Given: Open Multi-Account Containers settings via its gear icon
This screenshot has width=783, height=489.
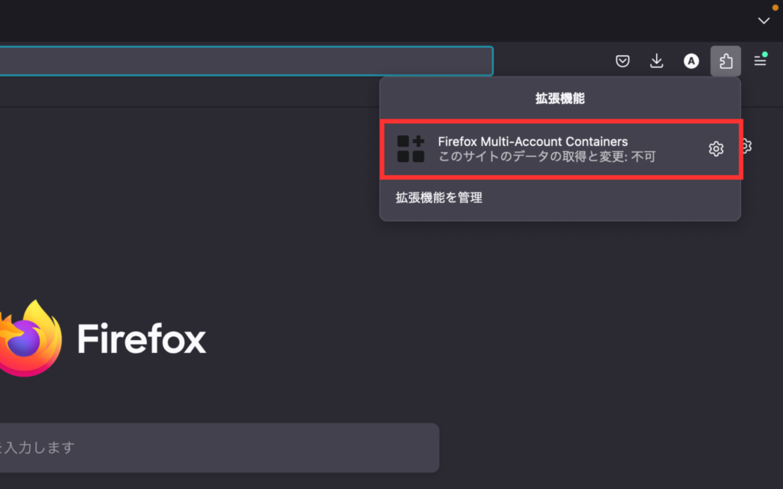Looking at the screenshot, I should click(716, 149).
